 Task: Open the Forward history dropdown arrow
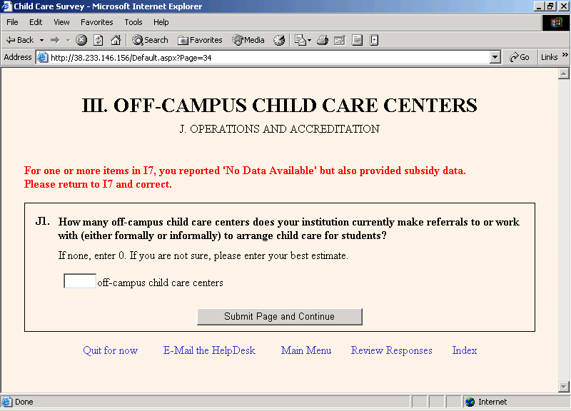click(68, 40)
